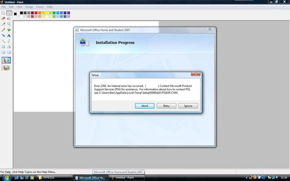Viewport: 290px width, 181px height.
Task: Choose the Airbrush tool in Paint
Action: (3, 35)
